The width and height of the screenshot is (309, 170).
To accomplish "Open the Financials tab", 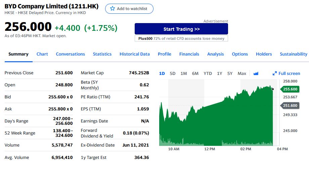I will [x=189, y=54].
